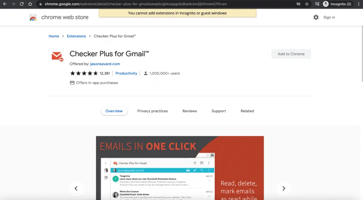Viewport: 363px width, 200px height.
Task: Click the incognito warning banner message
Action: tap(177, 13)
